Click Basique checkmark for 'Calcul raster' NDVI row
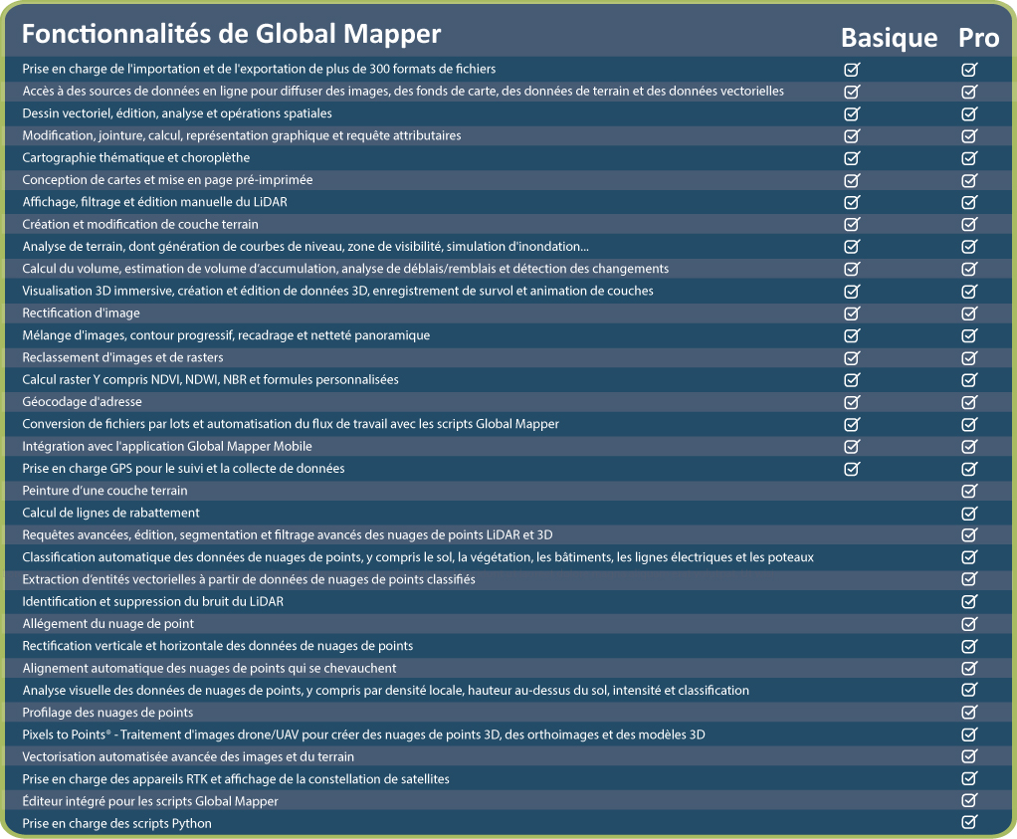 [x=852, y=379]
